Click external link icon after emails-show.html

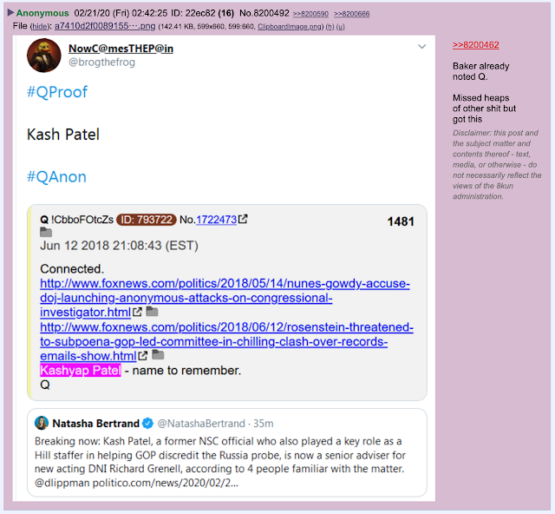coord(143,356)
